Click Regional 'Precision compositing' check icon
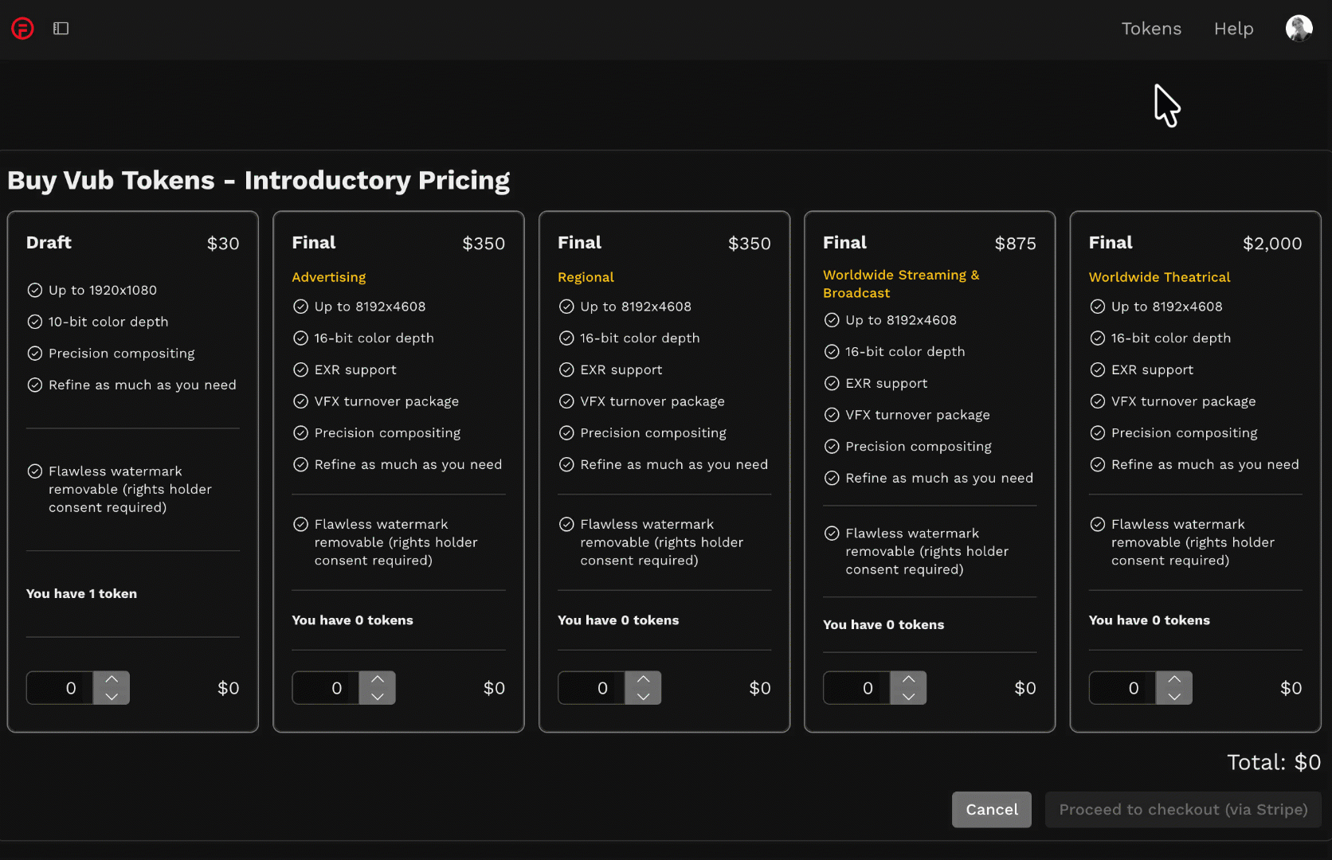Image resolution: width=1332 pixels, height=860 pixels. 566,432
